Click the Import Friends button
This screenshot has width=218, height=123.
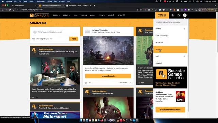[x=108, y=76]
